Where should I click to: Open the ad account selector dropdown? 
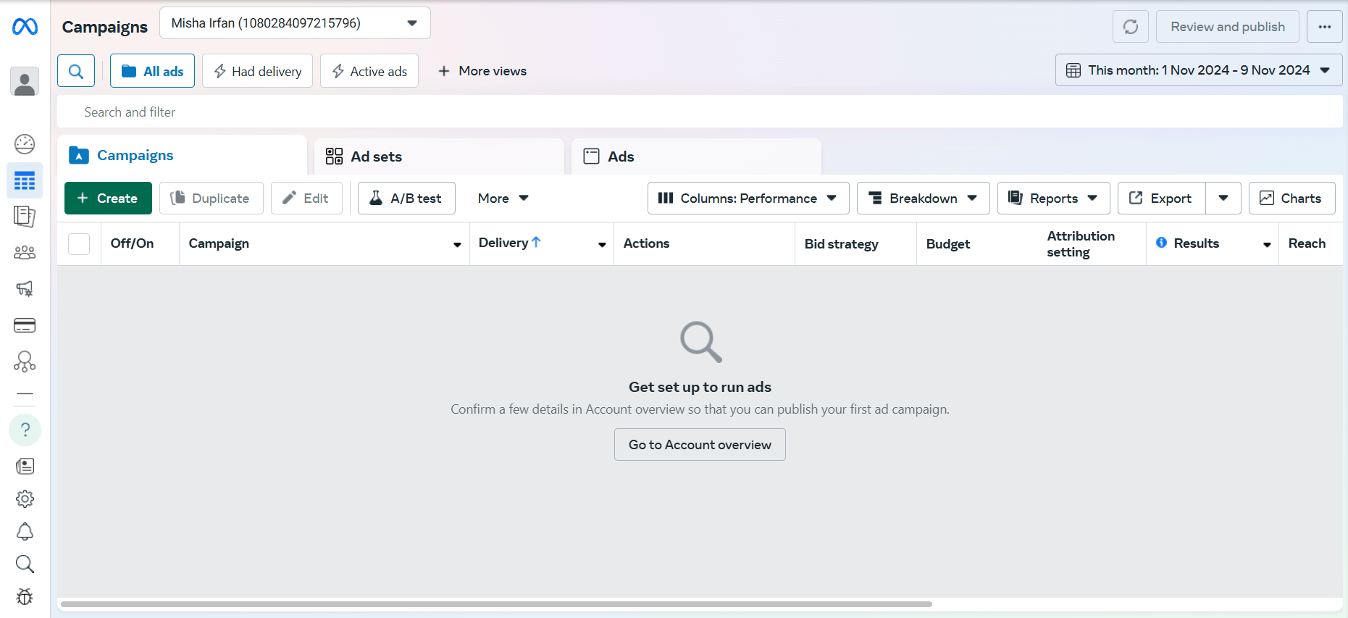coord(295,23)
